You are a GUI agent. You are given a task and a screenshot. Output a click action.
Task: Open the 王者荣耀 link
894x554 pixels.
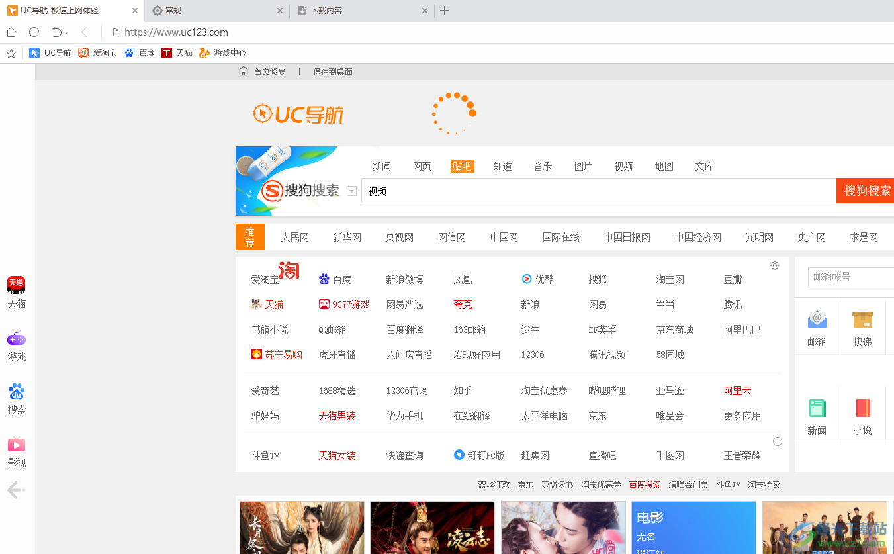(x=742, y=455)
